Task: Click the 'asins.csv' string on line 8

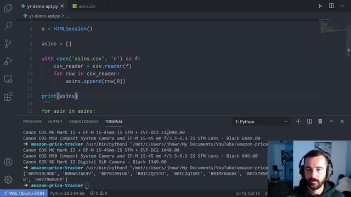Action: (x=88, y=59)
